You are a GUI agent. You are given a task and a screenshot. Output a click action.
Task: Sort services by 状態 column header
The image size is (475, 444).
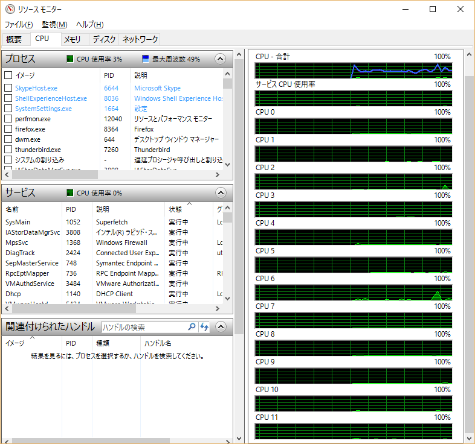[x=189, y=209]
